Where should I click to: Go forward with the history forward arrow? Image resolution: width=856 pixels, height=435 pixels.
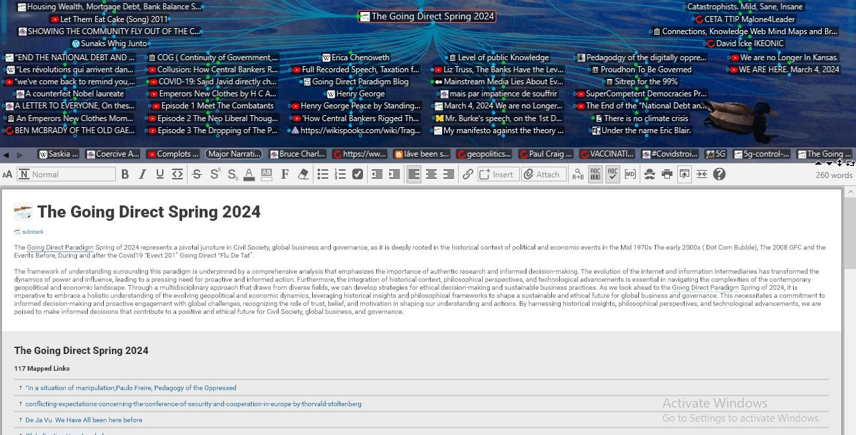[20, 155]
